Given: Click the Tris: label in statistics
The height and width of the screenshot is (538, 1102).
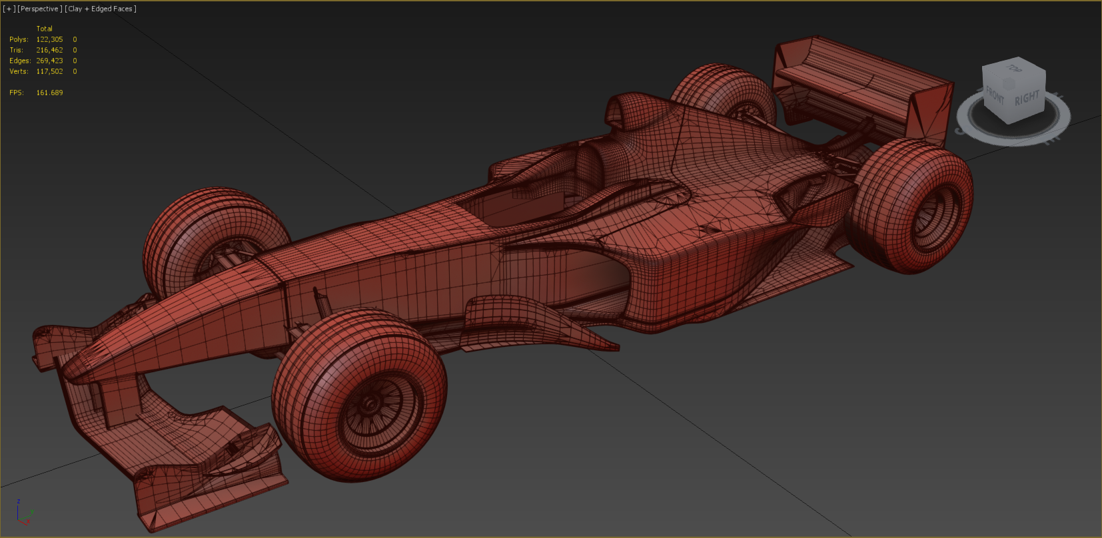Looking at the screenshot, I should coord(16,50).
